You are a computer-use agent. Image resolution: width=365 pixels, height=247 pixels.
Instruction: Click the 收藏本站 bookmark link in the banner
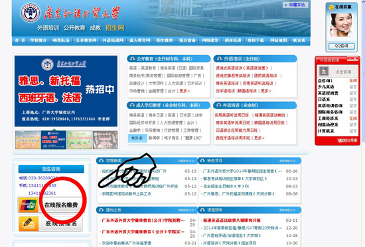coord(295,5)
